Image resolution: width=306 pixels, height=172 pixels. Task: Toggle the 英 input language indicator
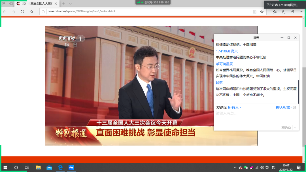[267, 167]
